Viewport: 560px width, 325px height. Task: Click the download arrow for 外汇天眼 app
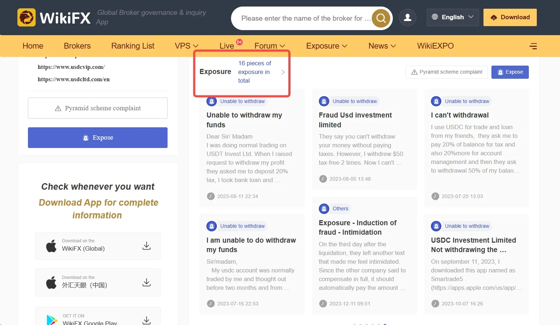coord(147,282)
